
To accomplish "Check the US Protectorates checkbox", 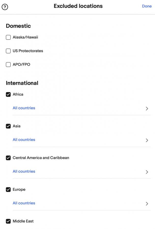I will (8, 51).
